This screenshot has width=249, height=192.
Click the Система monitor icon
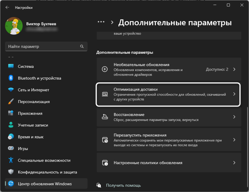pyautogui.click(x=11, y=66)
